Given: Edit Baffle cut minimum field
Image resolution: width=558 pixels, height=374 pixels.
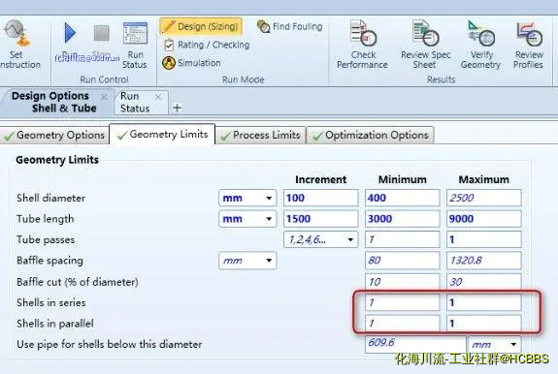Looking at the screenshot, I should coord(402,282).
